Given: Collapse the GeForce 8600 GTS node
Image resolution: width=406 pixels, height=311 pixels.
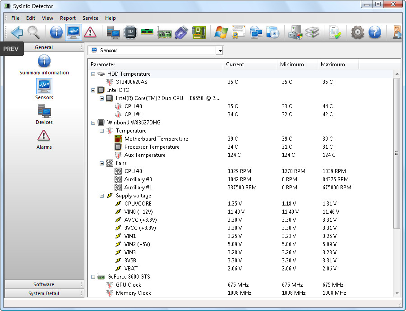Looking at the screenshot, I should click(x=93, y=277).
